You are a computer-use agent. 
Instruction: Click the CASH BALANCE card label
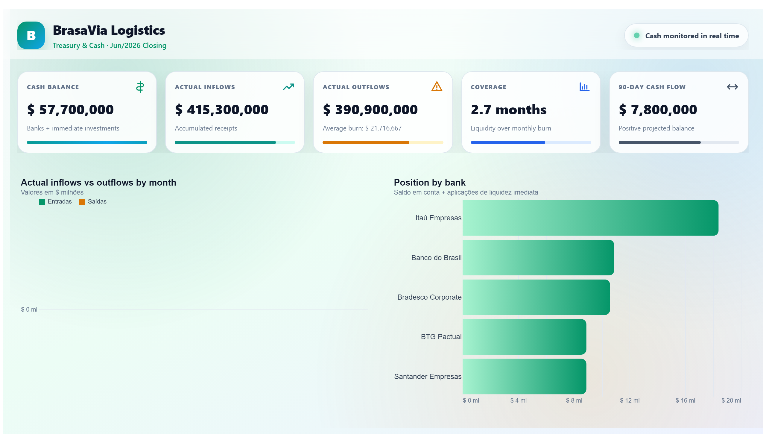point(53,87)
